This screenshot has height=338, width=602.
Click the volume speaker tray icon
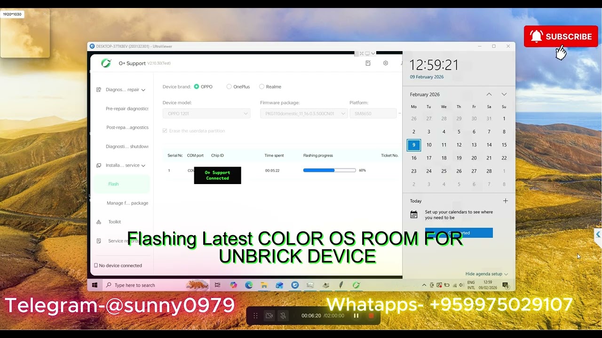pyautogui.click(x=462, y=285)
